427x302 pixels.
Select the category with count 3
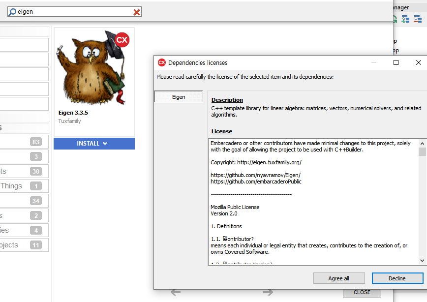click(24, 156)
